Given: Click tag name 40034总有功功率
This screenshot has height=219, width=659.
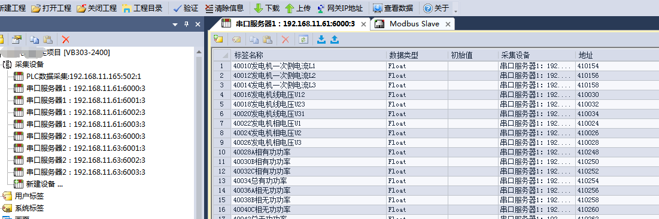Looking at the screenshot, I should 260,181.
